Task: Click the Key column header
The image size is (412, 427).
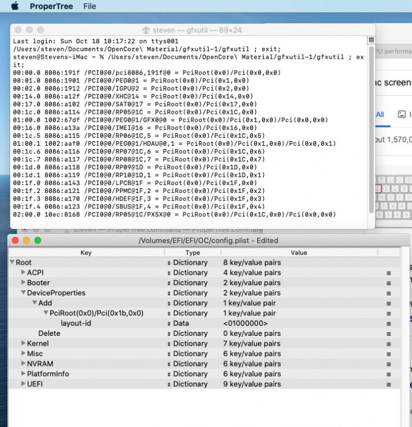Action: pyautogui.click(x=86, y=252)
